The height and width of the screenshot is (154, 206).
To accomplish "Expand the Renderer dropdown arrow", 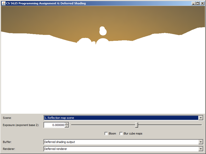I will [x=201, y=149].
